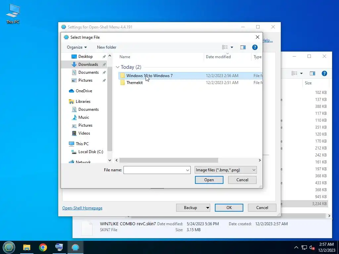Click Cancel in Open-Shell settings window
Image resolution: width=339 pixels, height=254 pixels.
(262, 208)
